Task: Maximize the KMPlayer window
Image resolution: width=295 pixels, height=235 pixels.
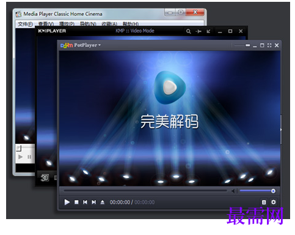Action: [230, 31]
